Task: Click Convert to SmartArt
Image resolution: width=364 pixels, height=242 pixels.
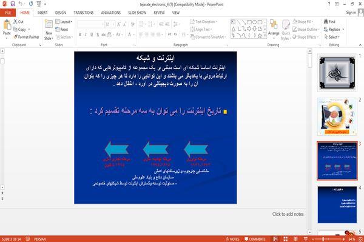Action: tap(207, 37)
